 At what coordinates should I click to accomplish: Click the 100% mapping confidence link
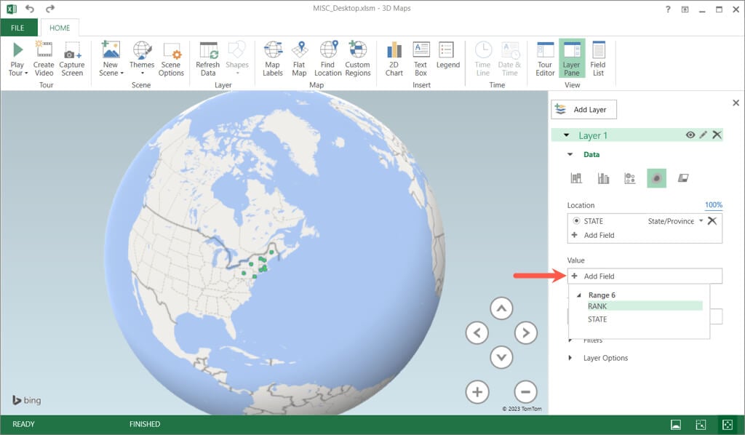coord(713,205)
